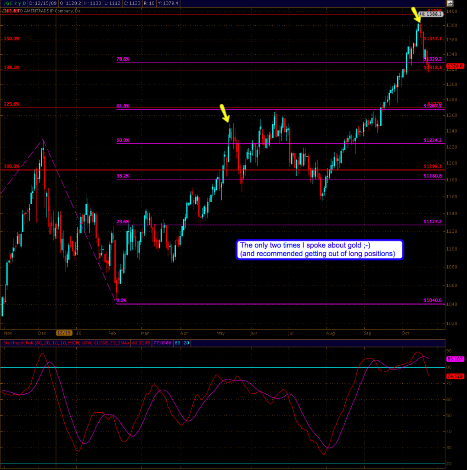467x470 pixels.
Task: Click the 12/15 date marker on time axis
Action: pyautogui.click(x=63, y=333)
